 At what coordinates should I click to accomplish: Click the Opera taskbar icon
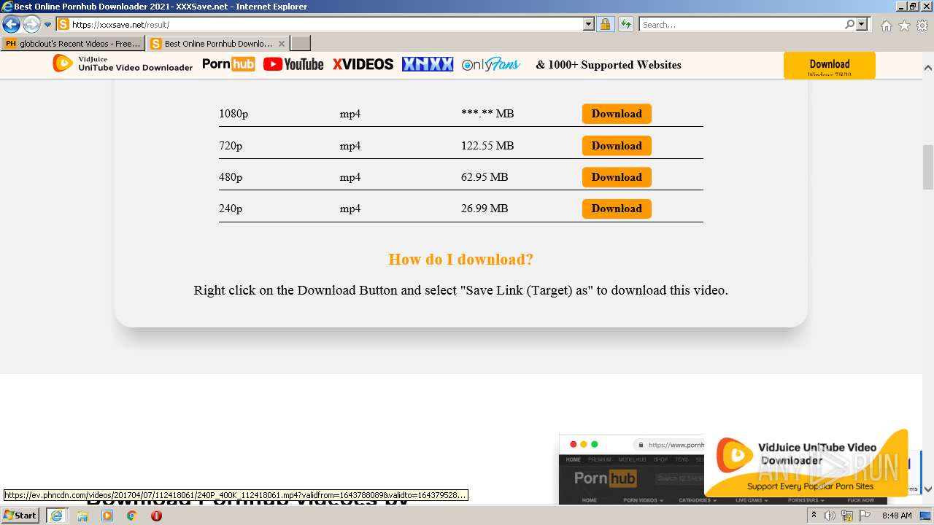point(156,516)
